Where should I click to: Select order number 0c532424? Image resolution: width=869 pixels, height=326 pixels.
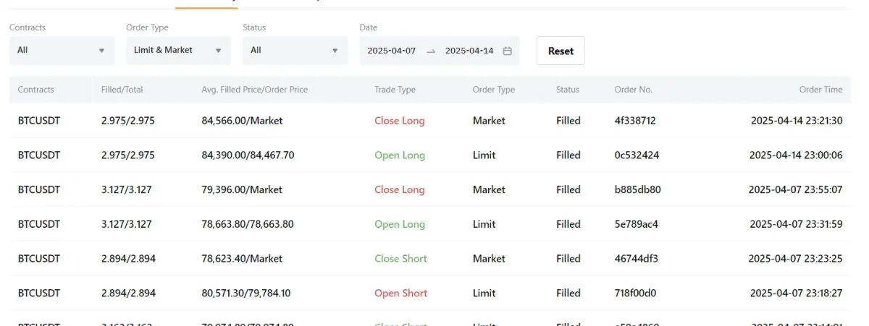(x=637, y=155)
